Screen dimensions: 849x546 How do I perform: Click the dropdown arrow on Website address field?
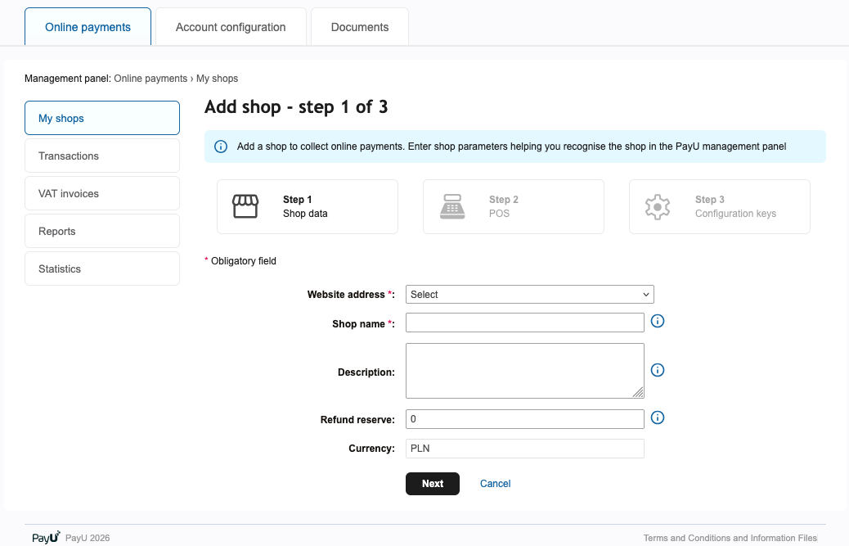pyautogui.click(x=645, y=294)
